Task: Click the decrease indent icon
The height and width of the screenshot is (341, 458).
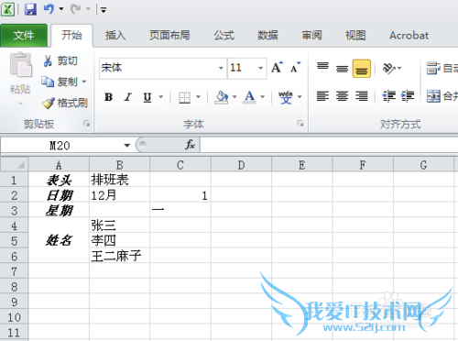Action: click(x=389, y=96)
